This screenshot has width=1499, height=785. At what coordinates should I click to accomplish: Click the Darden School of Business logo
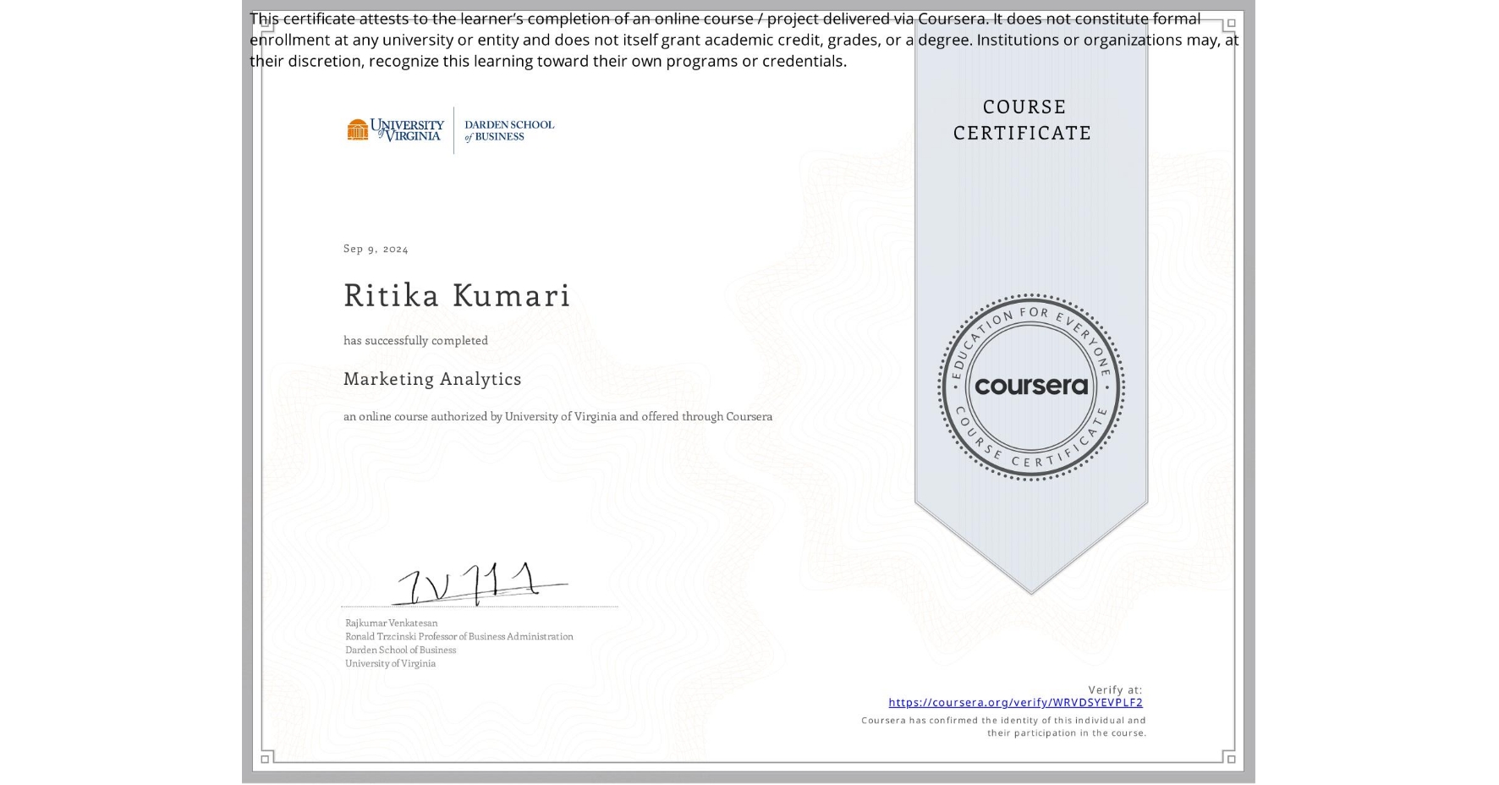509,130
